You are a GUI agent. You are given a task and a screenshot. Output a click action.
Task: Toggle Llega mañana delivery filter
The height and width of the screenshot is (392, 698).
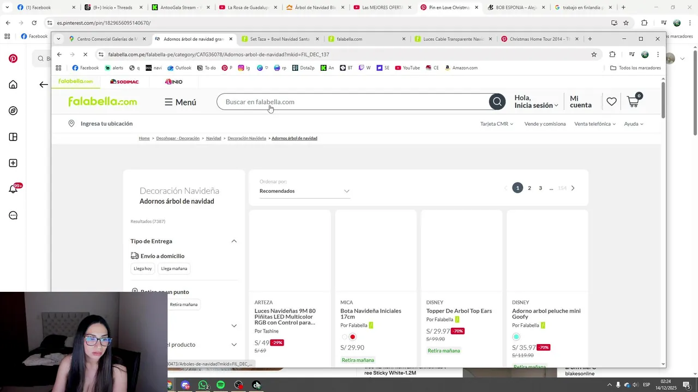click(x=174, y=268)
